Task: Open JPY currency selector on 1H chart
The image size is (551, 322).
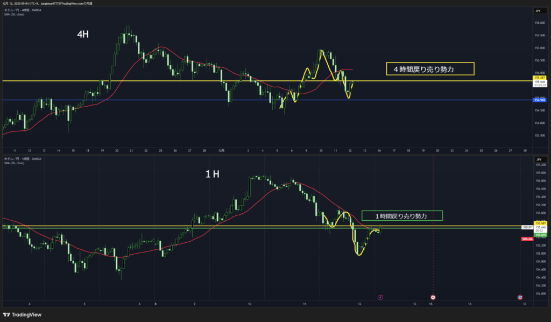Action: point(538,160)
